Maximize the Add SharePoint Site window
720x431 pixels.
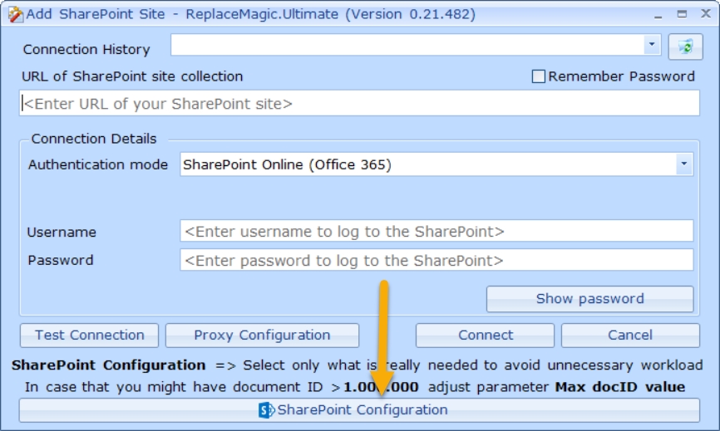(x=682, y=14)
